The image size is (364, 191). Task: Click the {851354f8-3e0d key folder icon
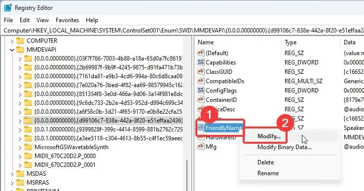click(x=28, y=94)
